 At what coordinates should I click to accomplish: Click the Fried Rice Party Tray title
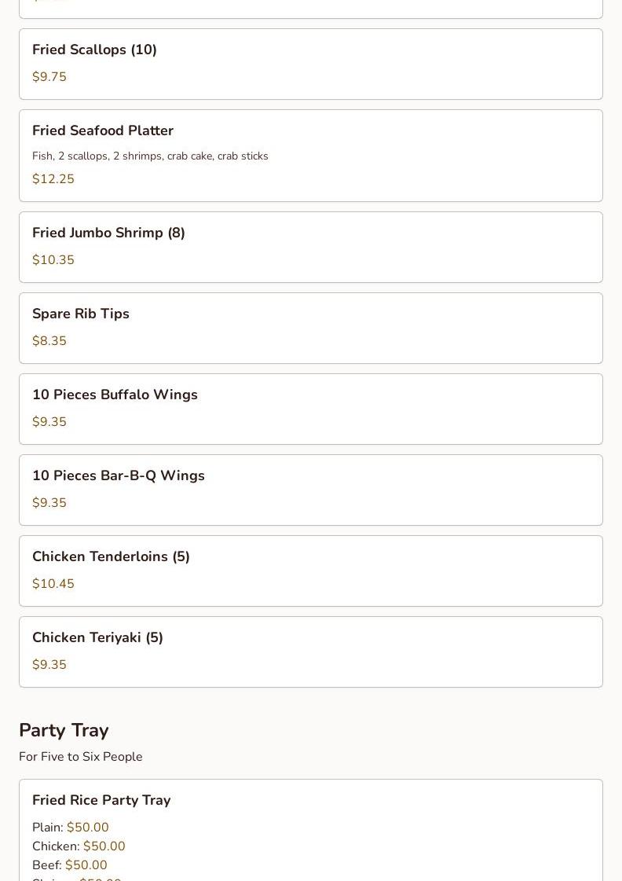101,800
